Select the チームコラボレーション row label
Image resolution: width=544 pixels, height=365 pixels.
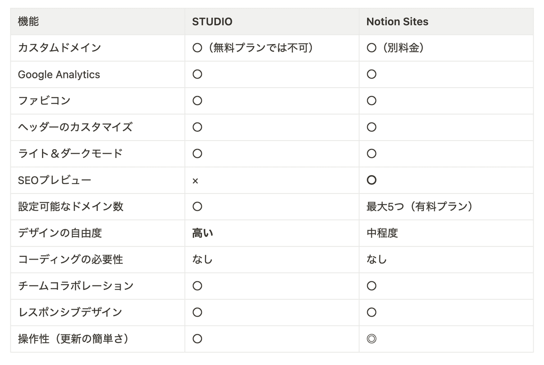click(x=76, y=286)
